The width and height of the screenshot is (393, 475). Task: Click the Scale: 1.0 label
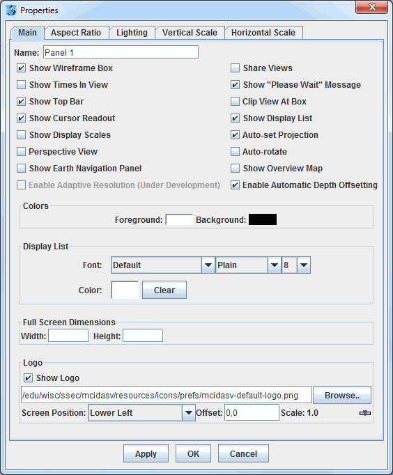click(300, 413)
